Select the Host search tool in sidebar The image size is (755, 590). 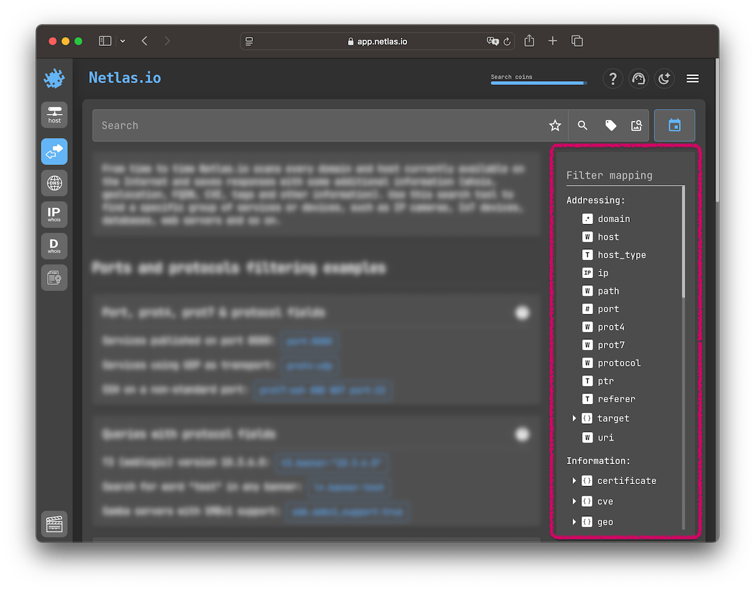click(54, 115)
